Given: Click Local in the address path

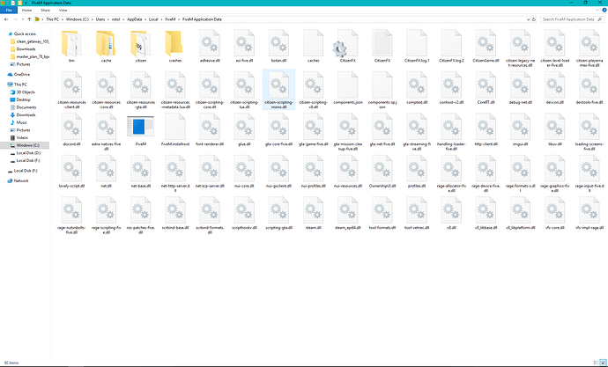Looking at the screenshot, I should click(153, 19).
